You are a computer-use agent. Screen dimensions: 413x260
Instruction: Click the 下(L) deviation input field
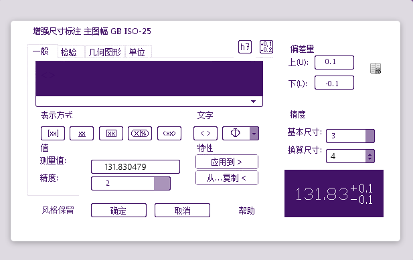coord(334,83)
